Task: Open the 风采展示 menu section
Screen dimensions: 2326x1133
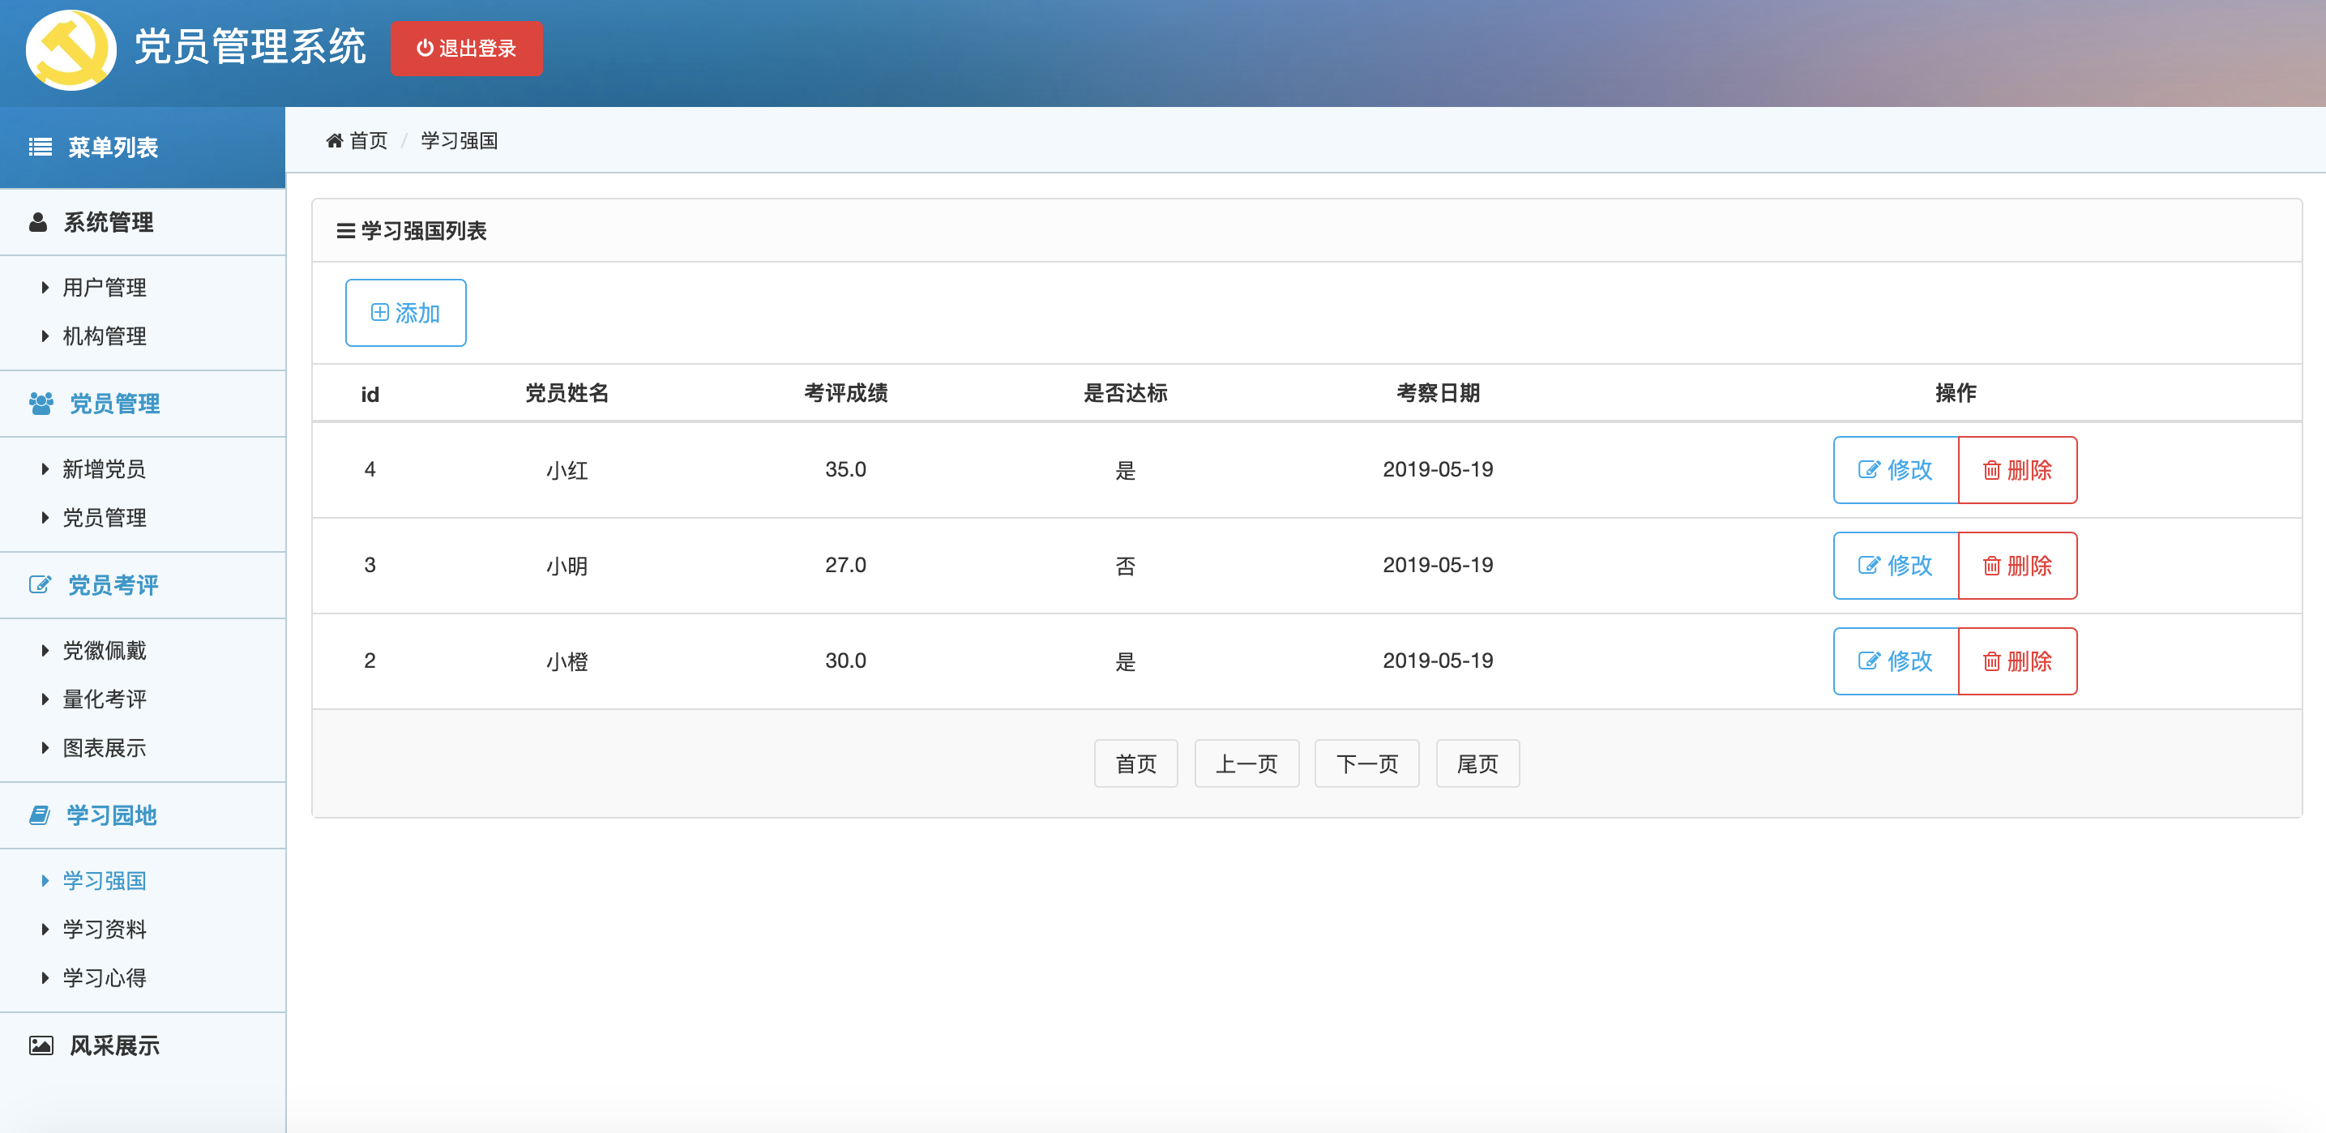Action: [143, 1045]
